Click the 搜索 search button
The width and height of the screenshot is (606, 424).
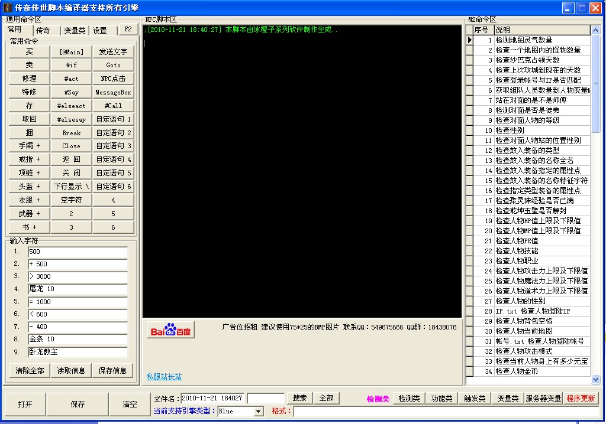pyautogui.click(x=299, y=398)
